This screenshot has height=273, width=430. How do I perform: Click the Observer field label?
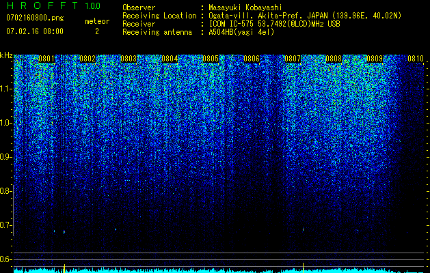tap(139, 8)
